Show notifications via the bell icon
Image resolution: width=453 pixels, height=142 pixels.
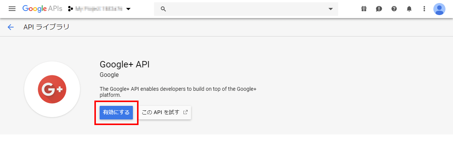409,9
